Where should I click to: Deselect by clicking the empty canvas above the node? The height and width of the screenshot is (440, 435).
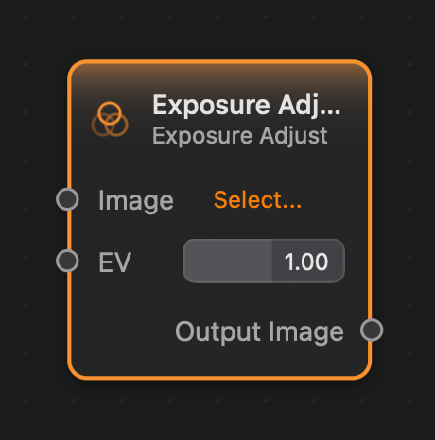click(x=217, y=30)
